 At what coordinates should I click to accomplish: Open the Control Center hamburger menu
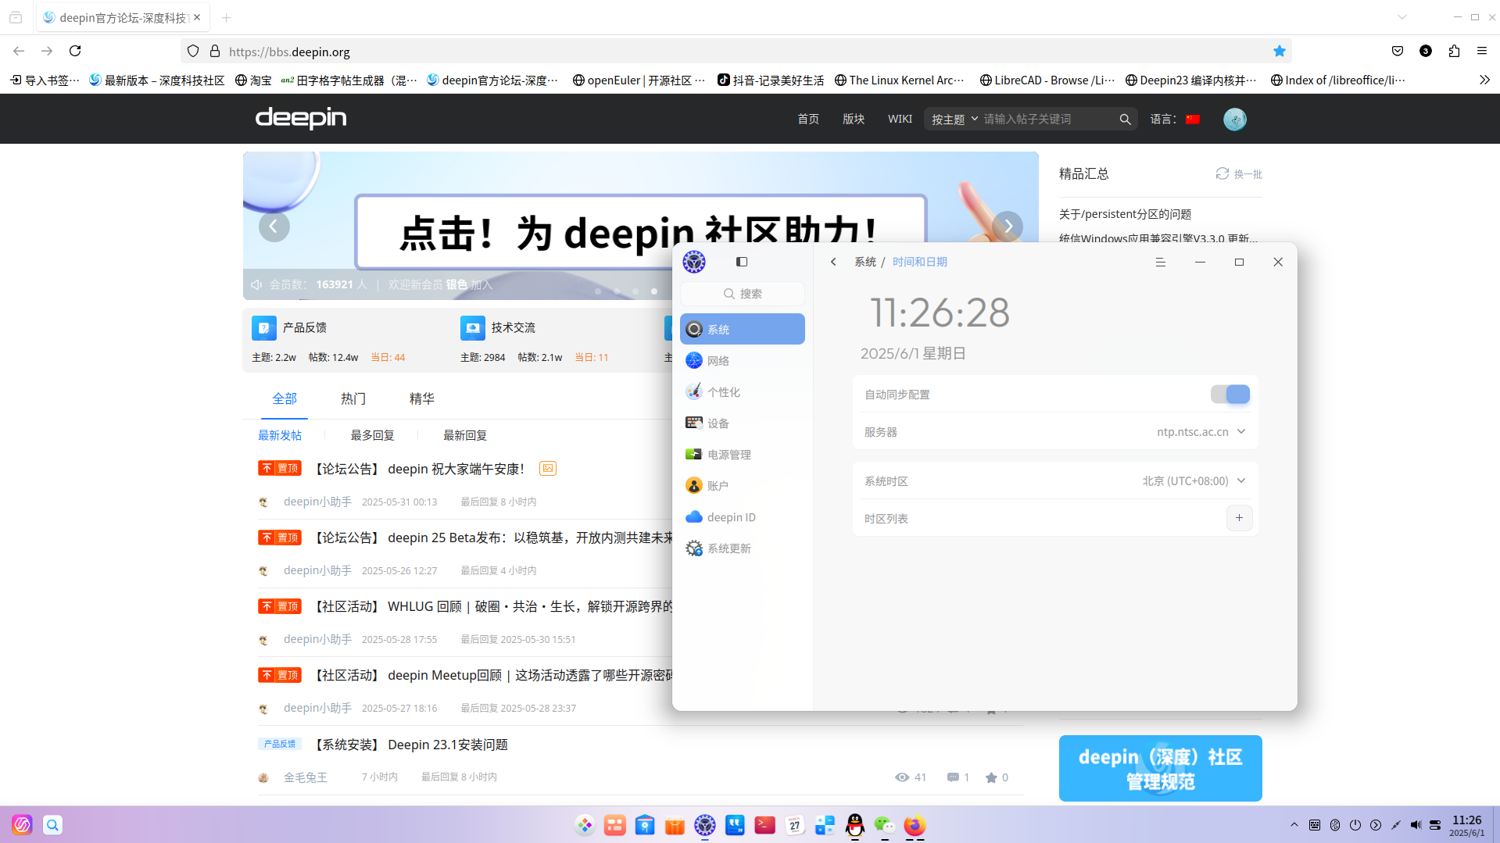[x=1161, y=262]
